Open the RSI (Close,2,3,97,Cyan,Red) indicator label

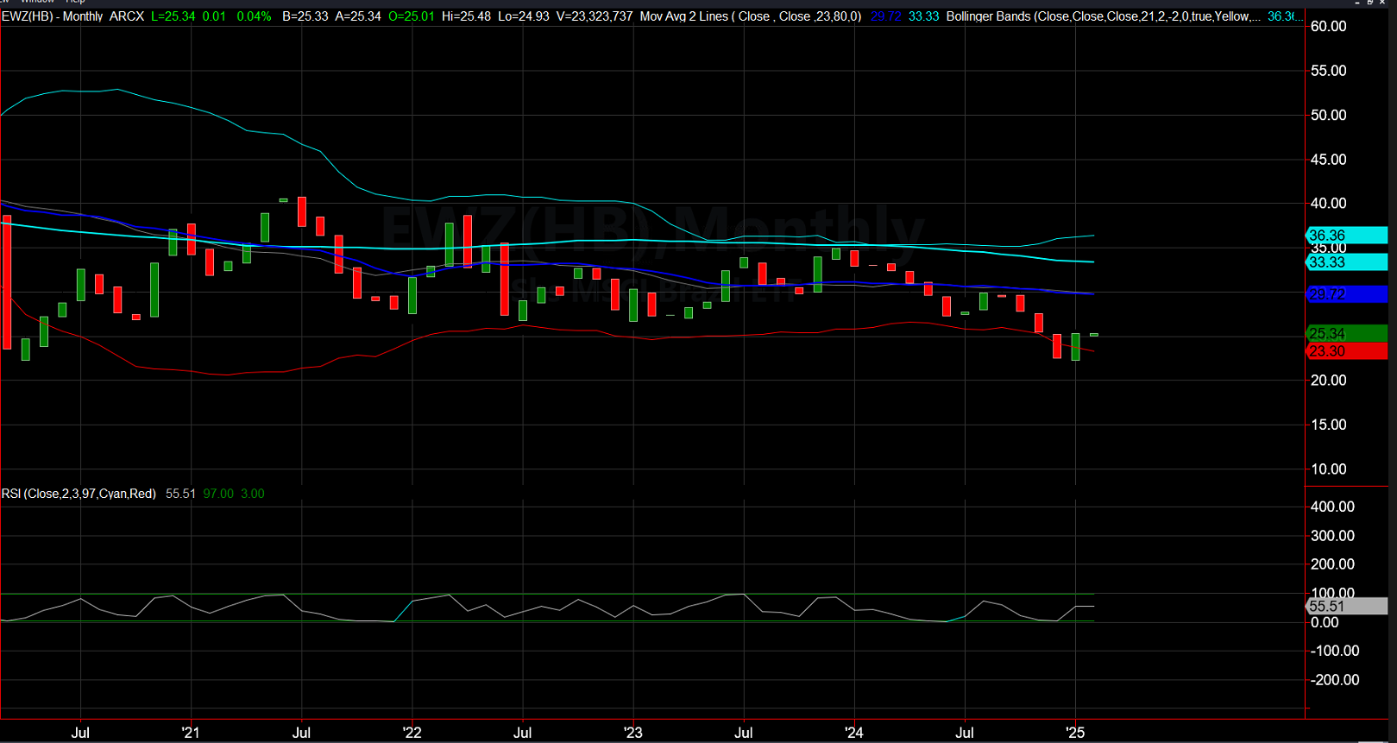79,494
